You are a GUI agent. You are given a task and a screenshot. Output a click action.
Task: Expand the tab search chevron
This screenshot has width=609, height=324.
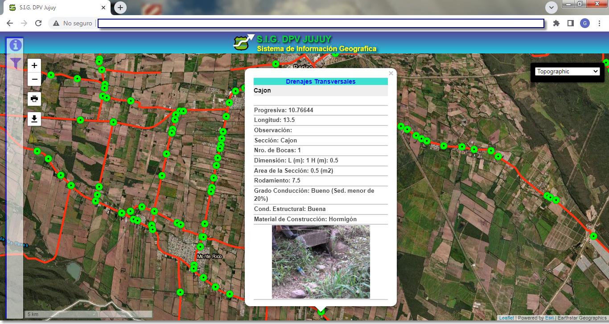pos(551,8)
